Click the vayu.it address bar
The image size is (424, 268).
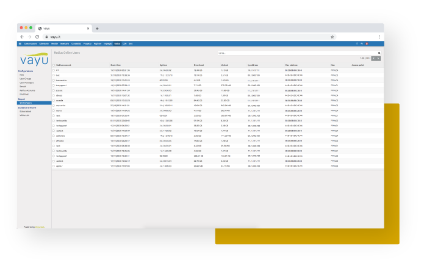[189, 37]
